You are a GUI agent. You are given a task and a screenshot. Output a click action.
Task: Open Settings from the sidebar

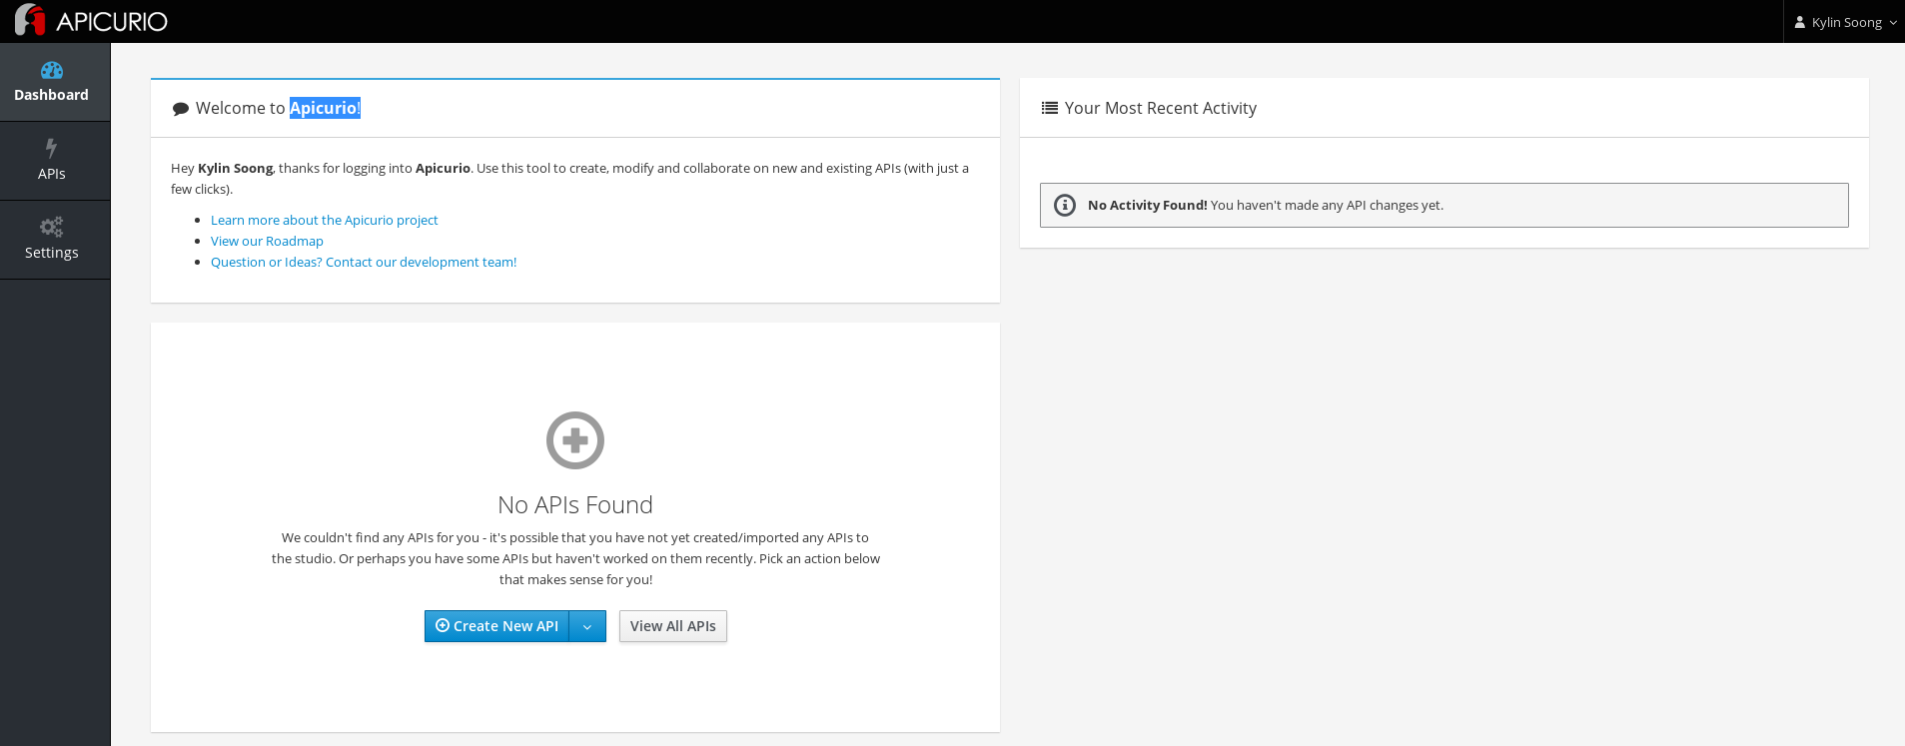click(55, 240)
